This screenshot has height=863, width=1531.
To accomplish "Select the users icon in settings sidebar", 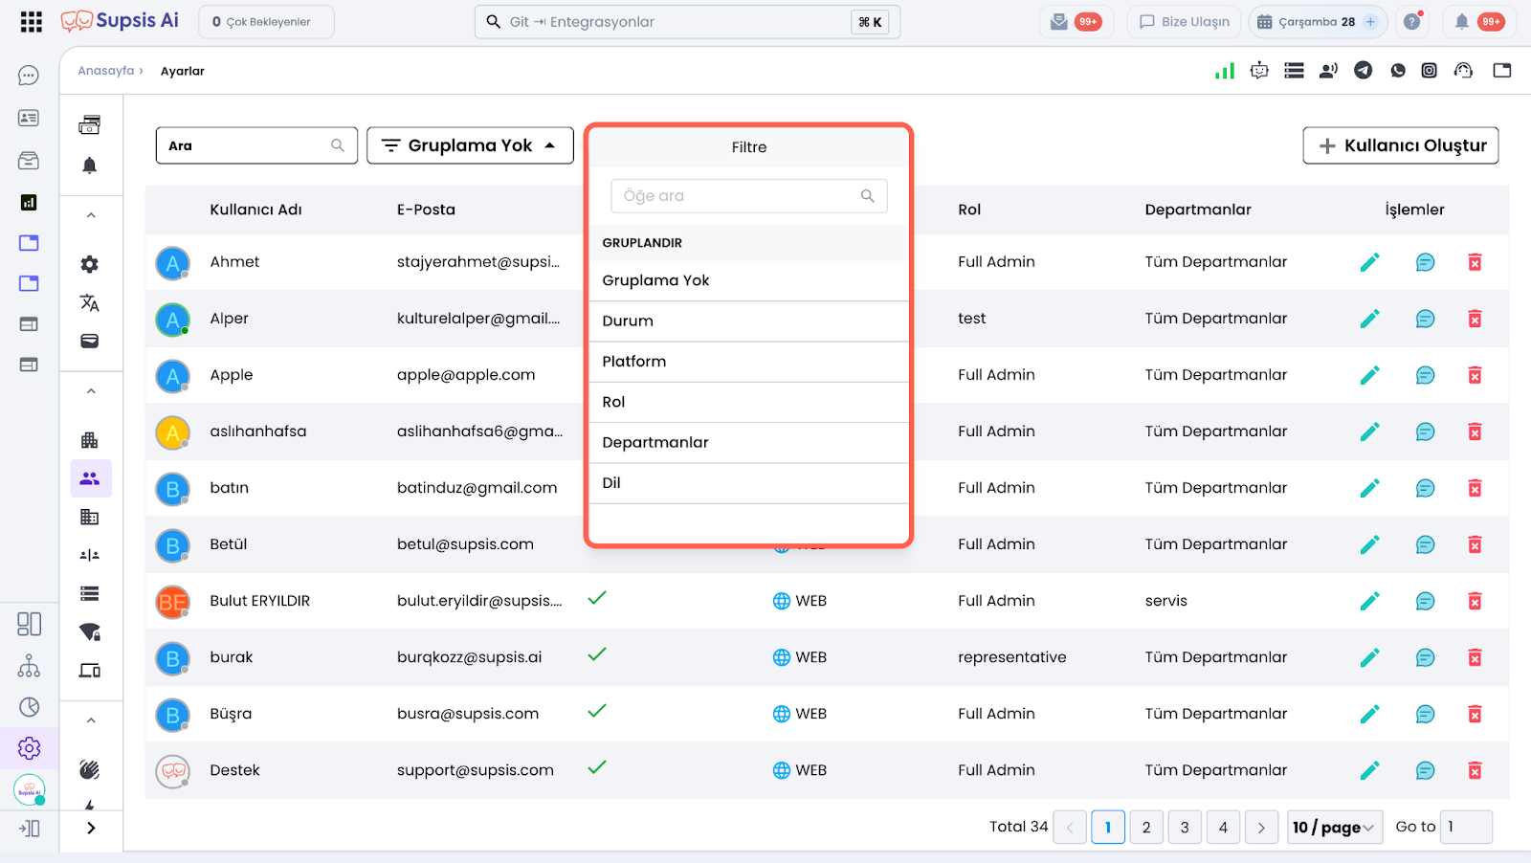I will point(90,478).
